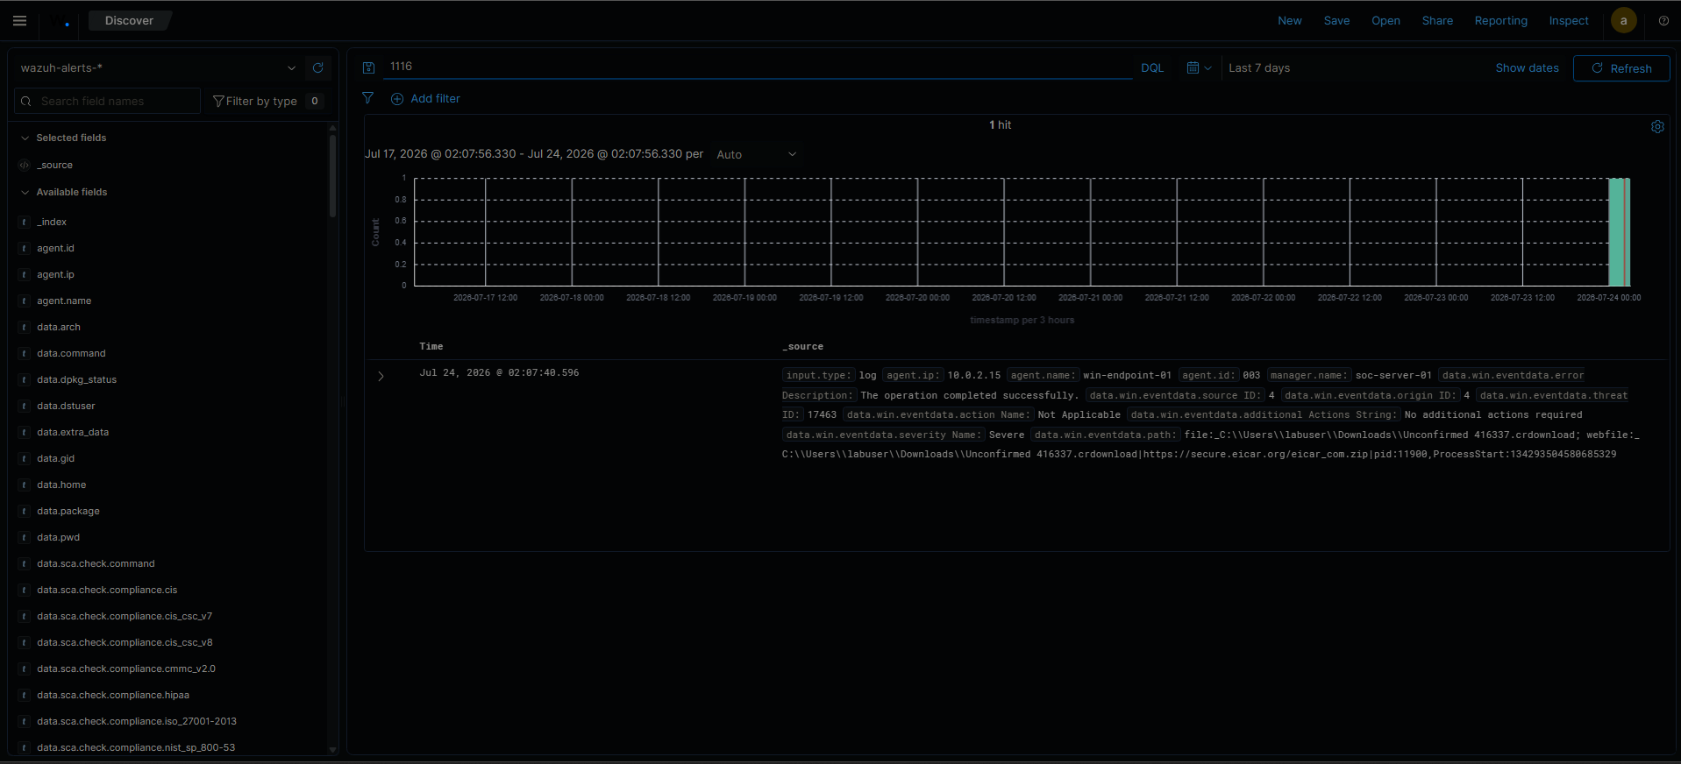Image resolution: width=1681 pixels, height=764 pixels.
Task: Open chart options gear icon
Action: tap(1657, 126)
